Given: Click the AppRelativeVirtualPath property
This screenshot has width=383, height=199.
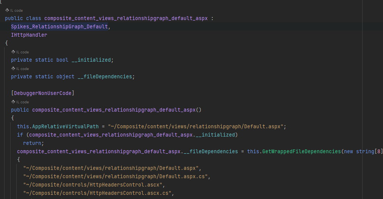Looking at the screenshot, I should tap(65, 126).
